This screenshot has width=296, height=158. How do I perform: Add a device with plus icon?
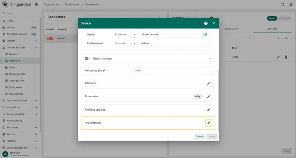tap(278, 38)
